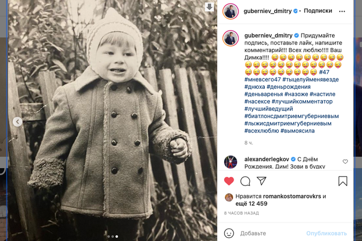This screenshot has width=362, height=241.
Task: Like alexanderlegkov's comment with small heart
Action: [345, 162]
